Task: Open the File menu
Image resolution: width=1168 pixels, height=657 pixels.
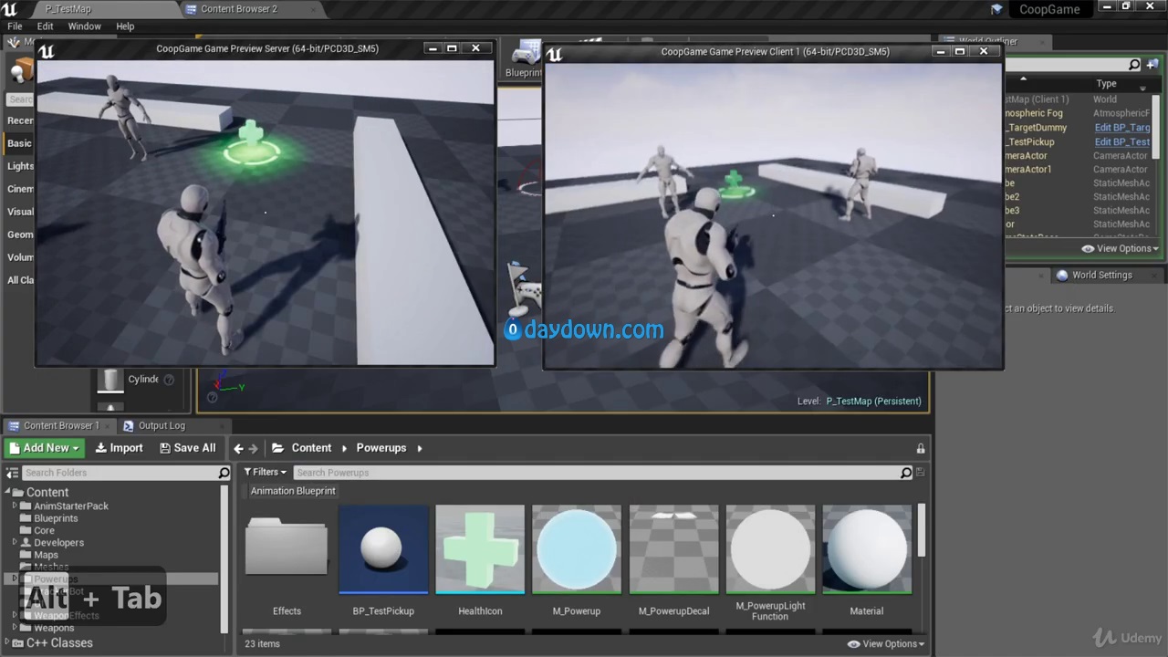Action: click(15, 26)
